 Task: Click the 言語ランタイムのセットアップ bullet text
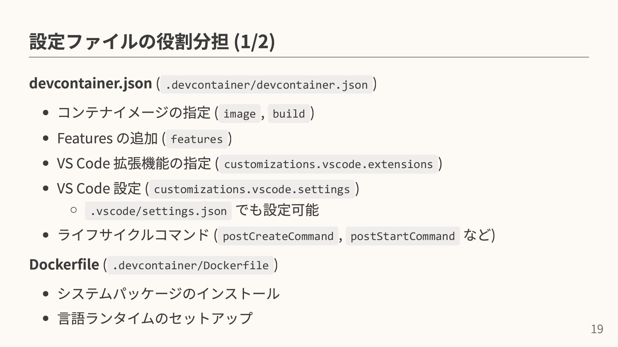point(155,318)
